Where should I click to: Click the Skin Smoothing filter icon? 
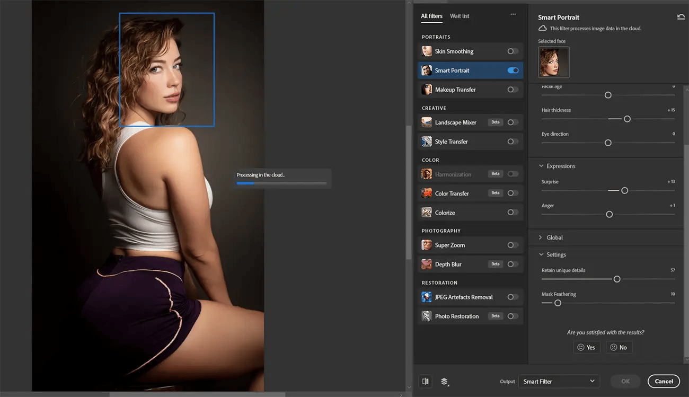[427, 51]
